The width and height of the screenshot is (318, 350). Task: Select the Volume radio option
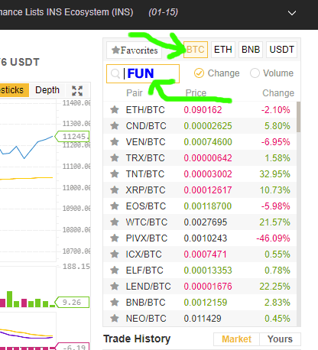[x=255, y=73]
